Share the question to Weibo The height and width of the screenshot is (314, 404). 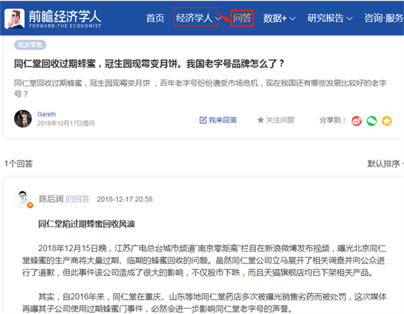356,120
